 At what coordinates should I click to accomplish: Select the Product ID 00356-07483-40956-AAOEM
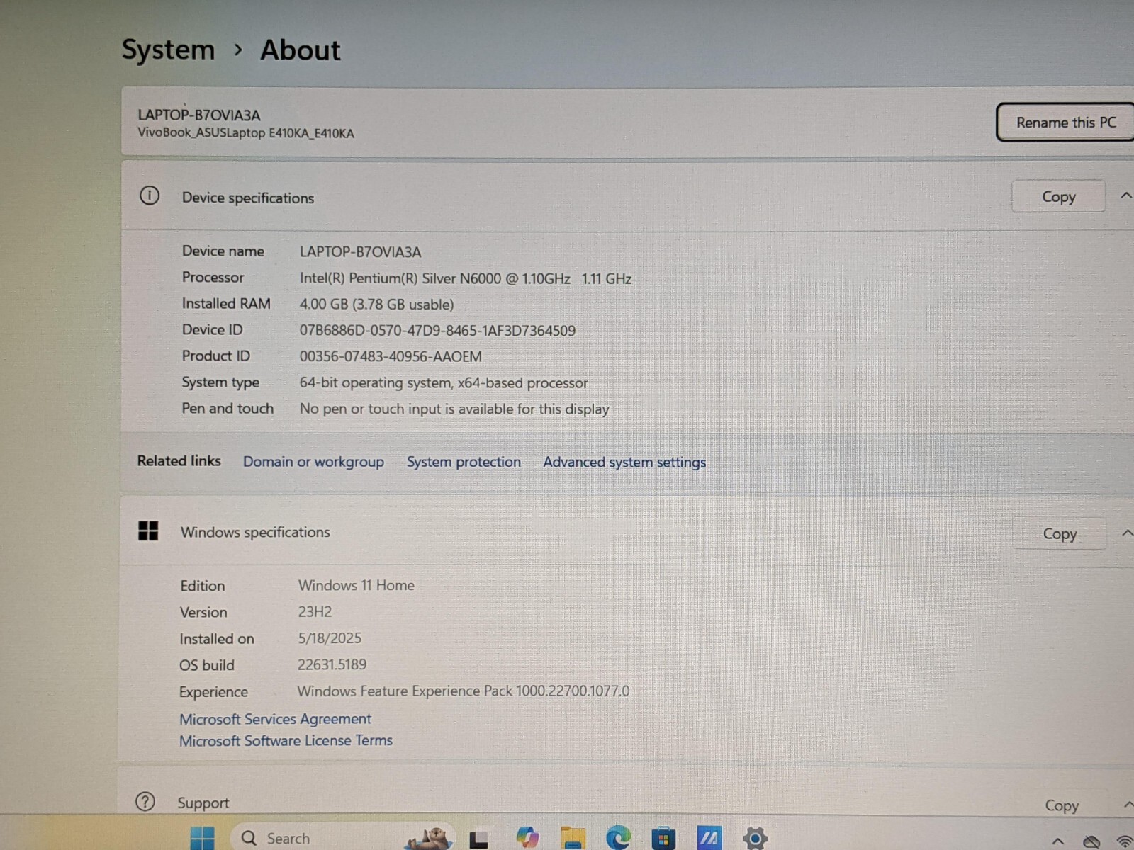391,356
